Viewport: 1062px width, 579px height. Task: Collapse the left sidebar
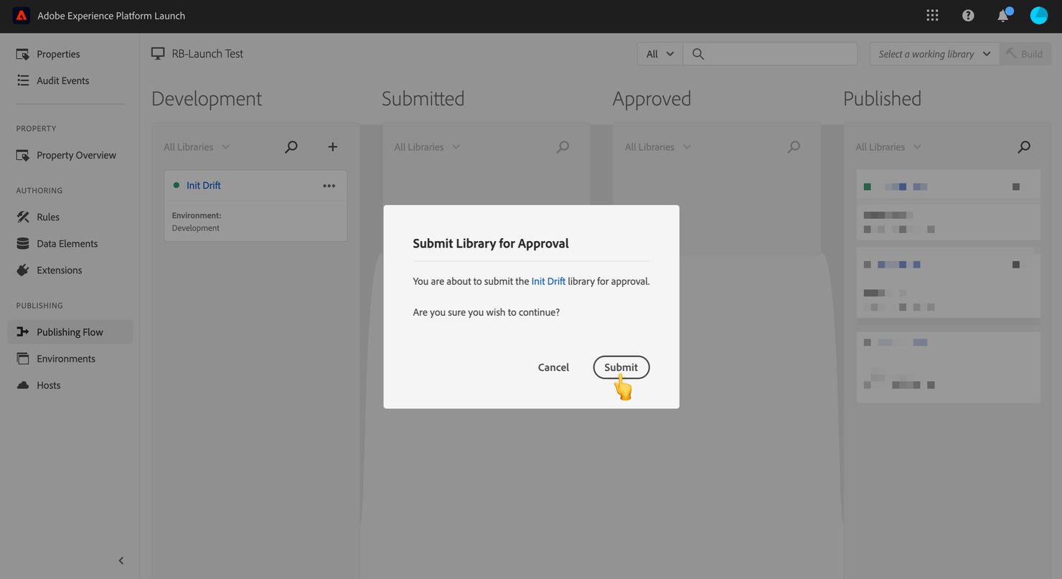[x=121, y=560]
